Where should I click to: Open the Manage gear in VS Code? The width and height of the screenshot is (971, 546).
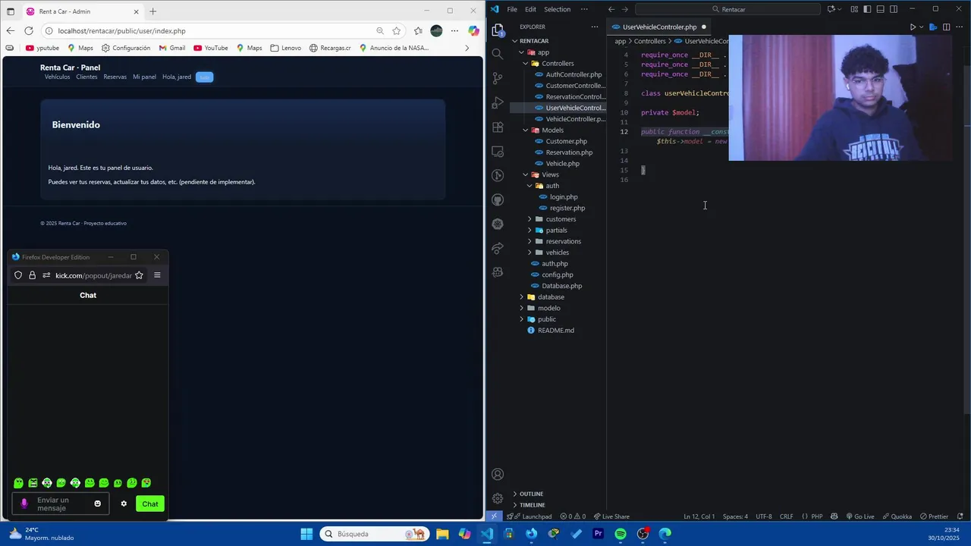point(498,498)
